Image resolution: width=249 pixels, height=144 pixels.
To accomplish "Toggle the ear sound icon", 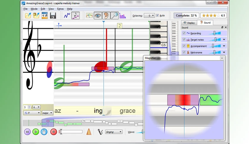I will tap(106, 15).
